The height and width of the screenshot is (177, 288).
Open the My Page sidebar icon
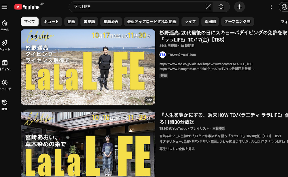point(5,85)
